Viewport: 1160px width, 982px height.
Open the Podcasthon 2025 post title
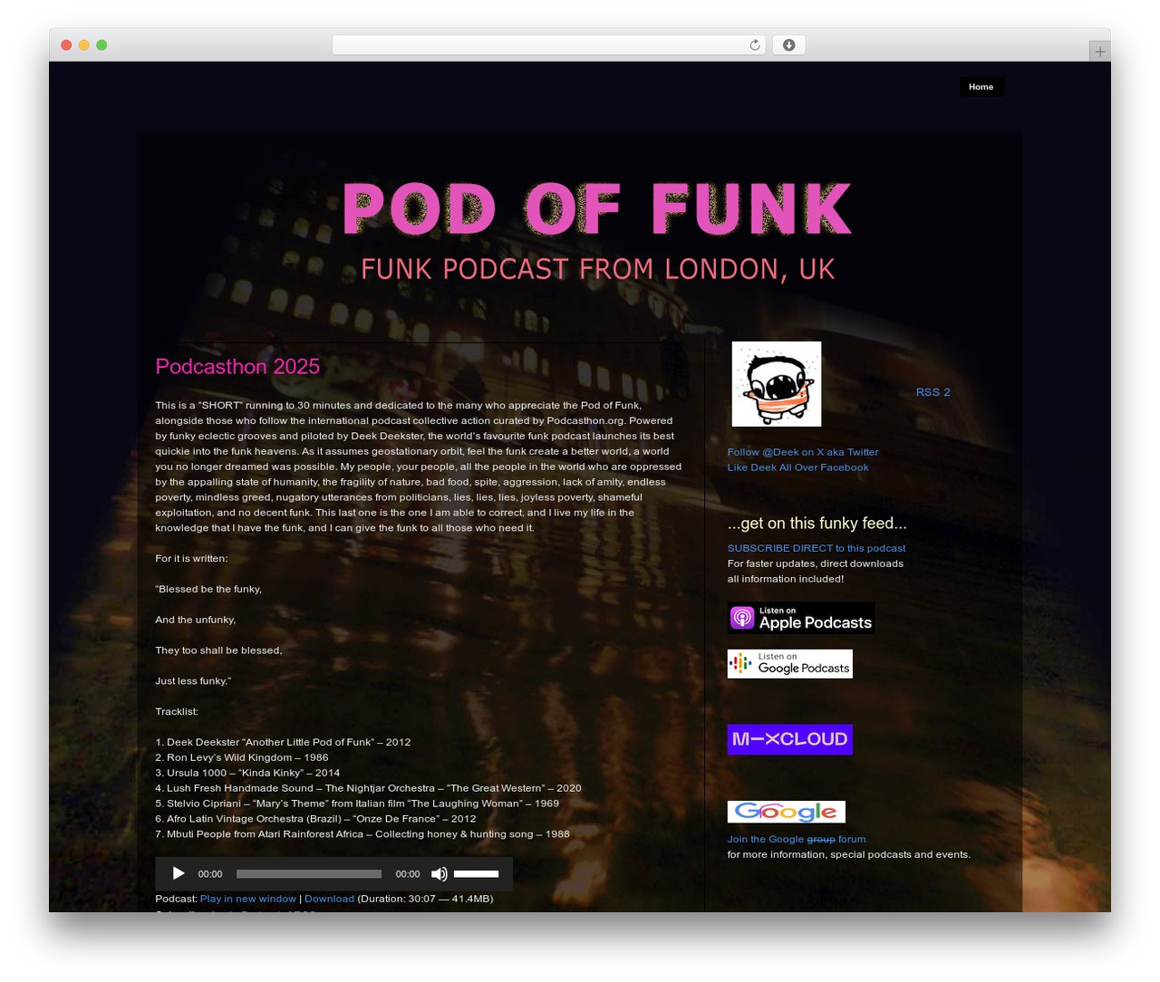click(x=237, y=367)
